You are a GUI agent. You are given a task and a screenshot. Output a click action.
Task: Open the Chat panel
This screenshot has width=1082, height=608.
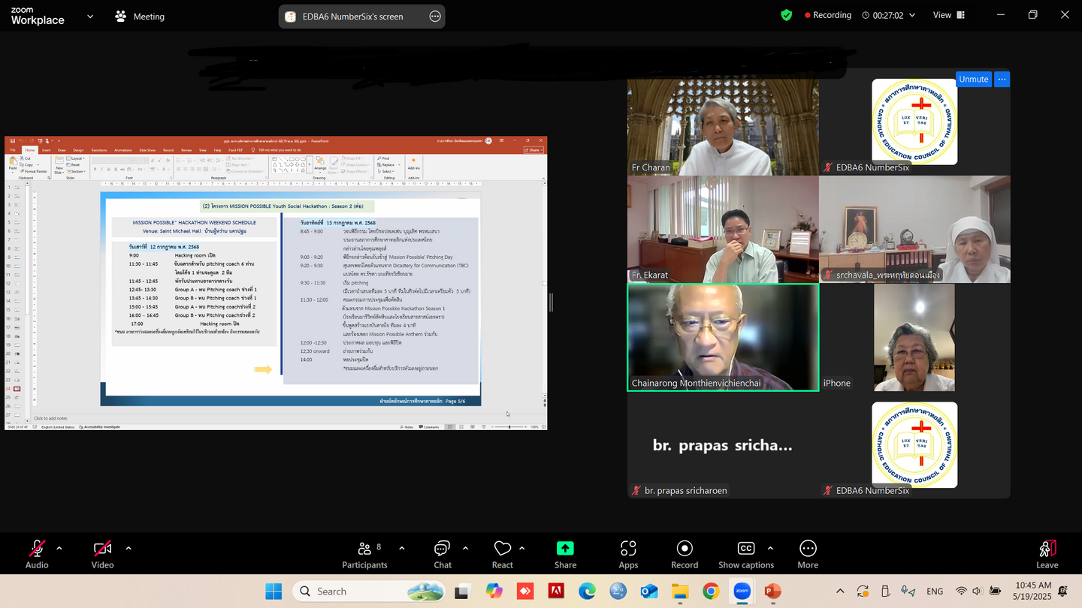pyautogui.click(x=442, y=555)
